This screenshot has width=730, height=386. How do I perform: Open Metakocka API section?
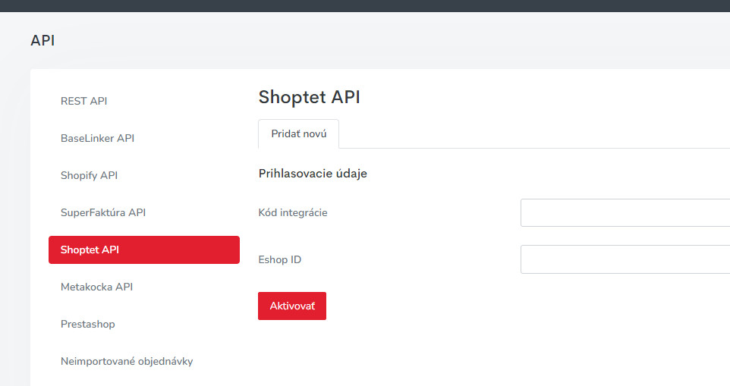(x=96, y=287)
